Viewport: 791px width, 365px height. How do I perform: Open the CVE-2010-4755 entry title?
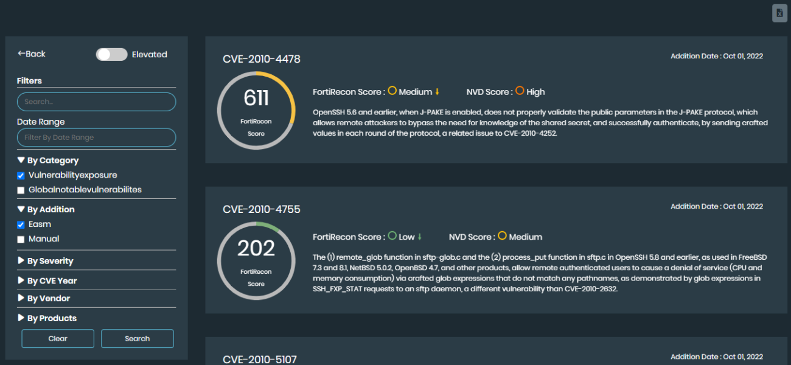[262, 209]
